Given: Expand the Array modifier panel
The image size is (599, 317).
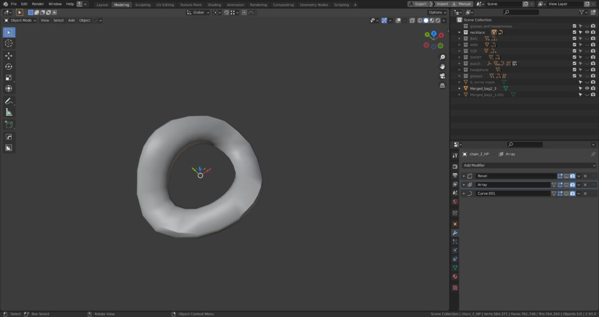Looking at the screenshot, I should point(464,185).
